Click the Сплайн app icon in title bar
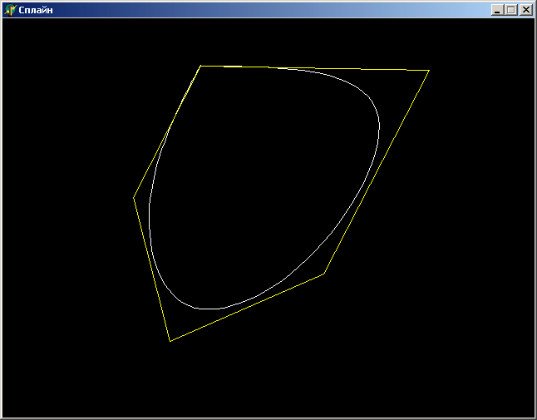 (x=10, y=10)
